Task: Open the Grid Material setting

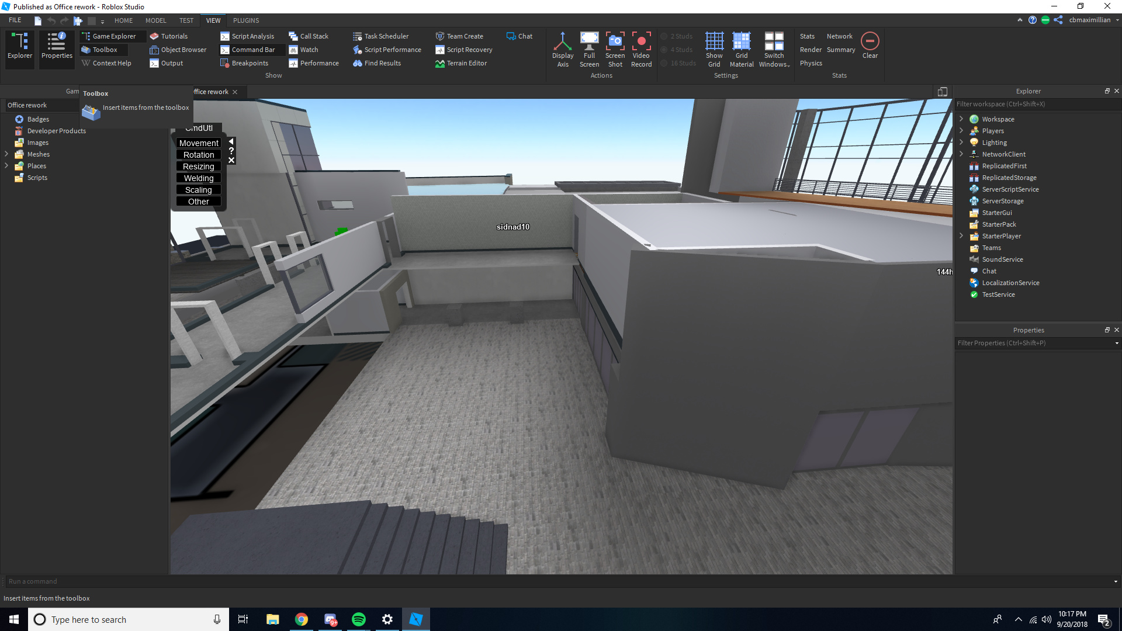Action: pyautogui.click(x=741, y=49)
